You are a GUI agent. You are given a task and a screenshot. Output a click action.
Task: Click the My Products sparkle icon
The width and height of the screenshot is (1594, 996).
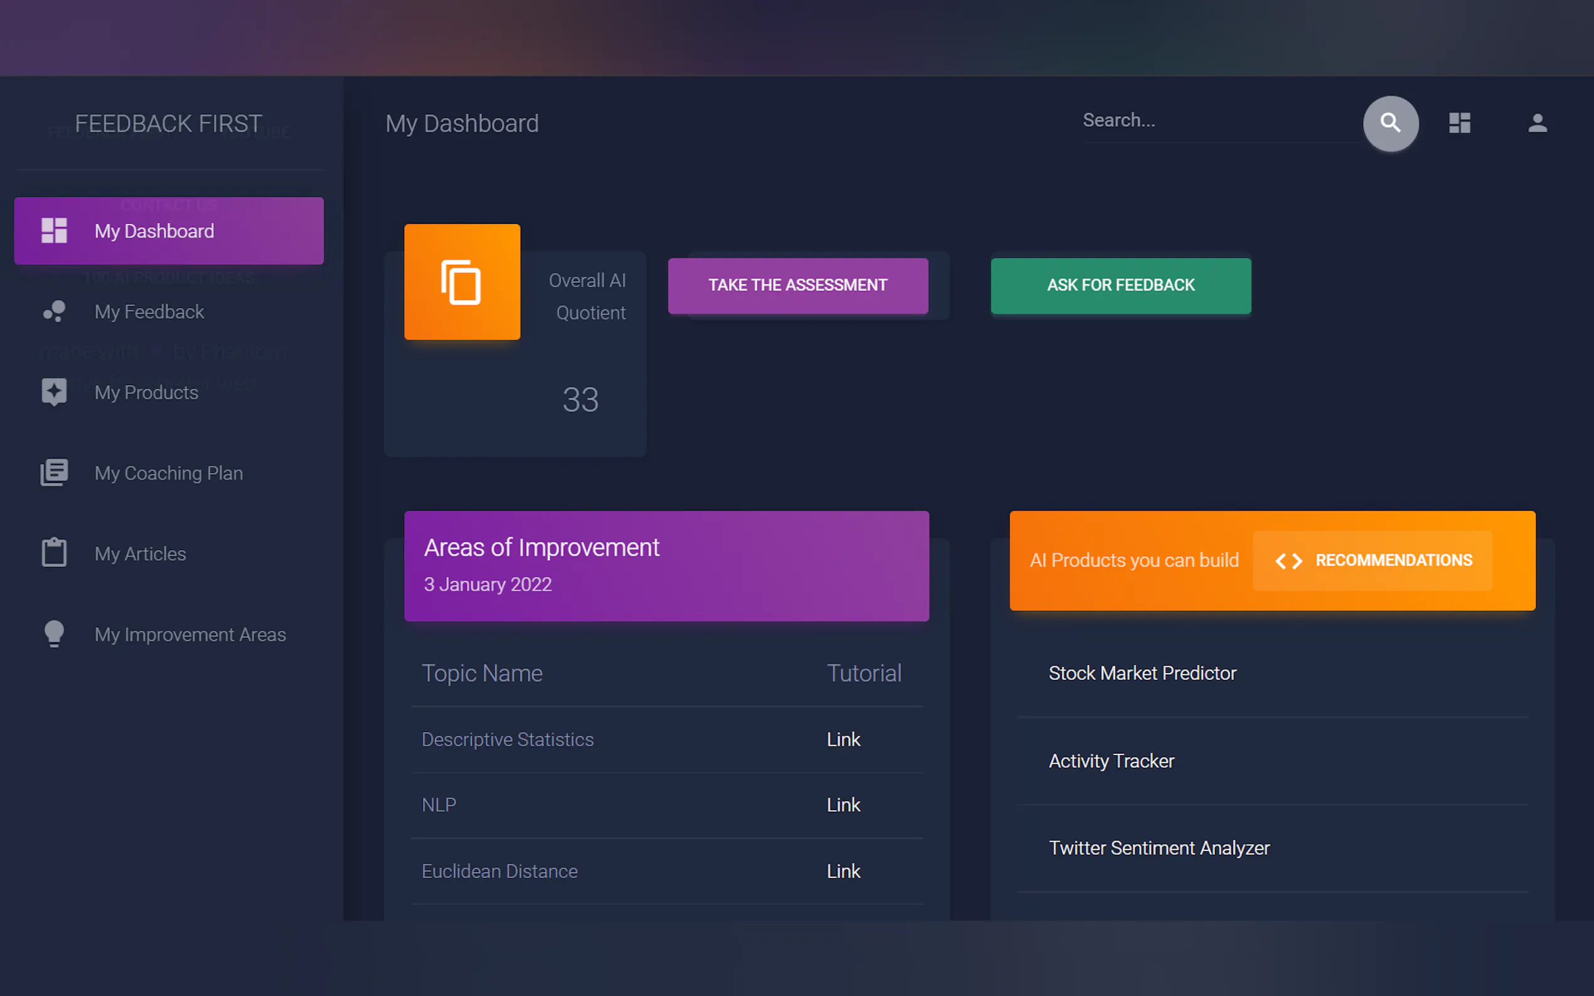(x=54, y=392)
